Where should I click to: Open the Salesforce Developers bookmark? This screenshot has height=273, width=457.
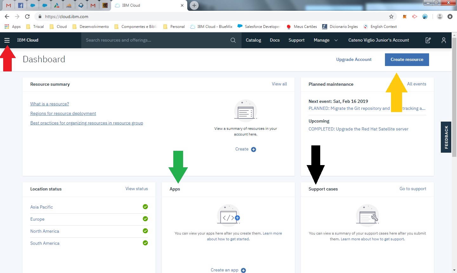click(259, 27)
